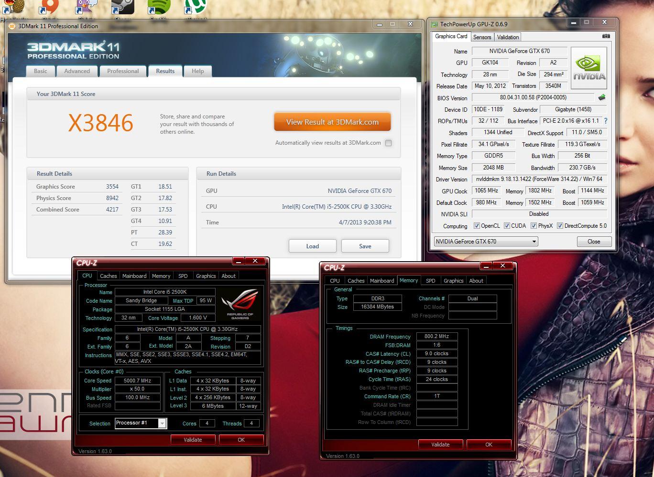Click Validate in CPU-Z processor window
This screenshot has width=654, height=477.
click(193, 440)
